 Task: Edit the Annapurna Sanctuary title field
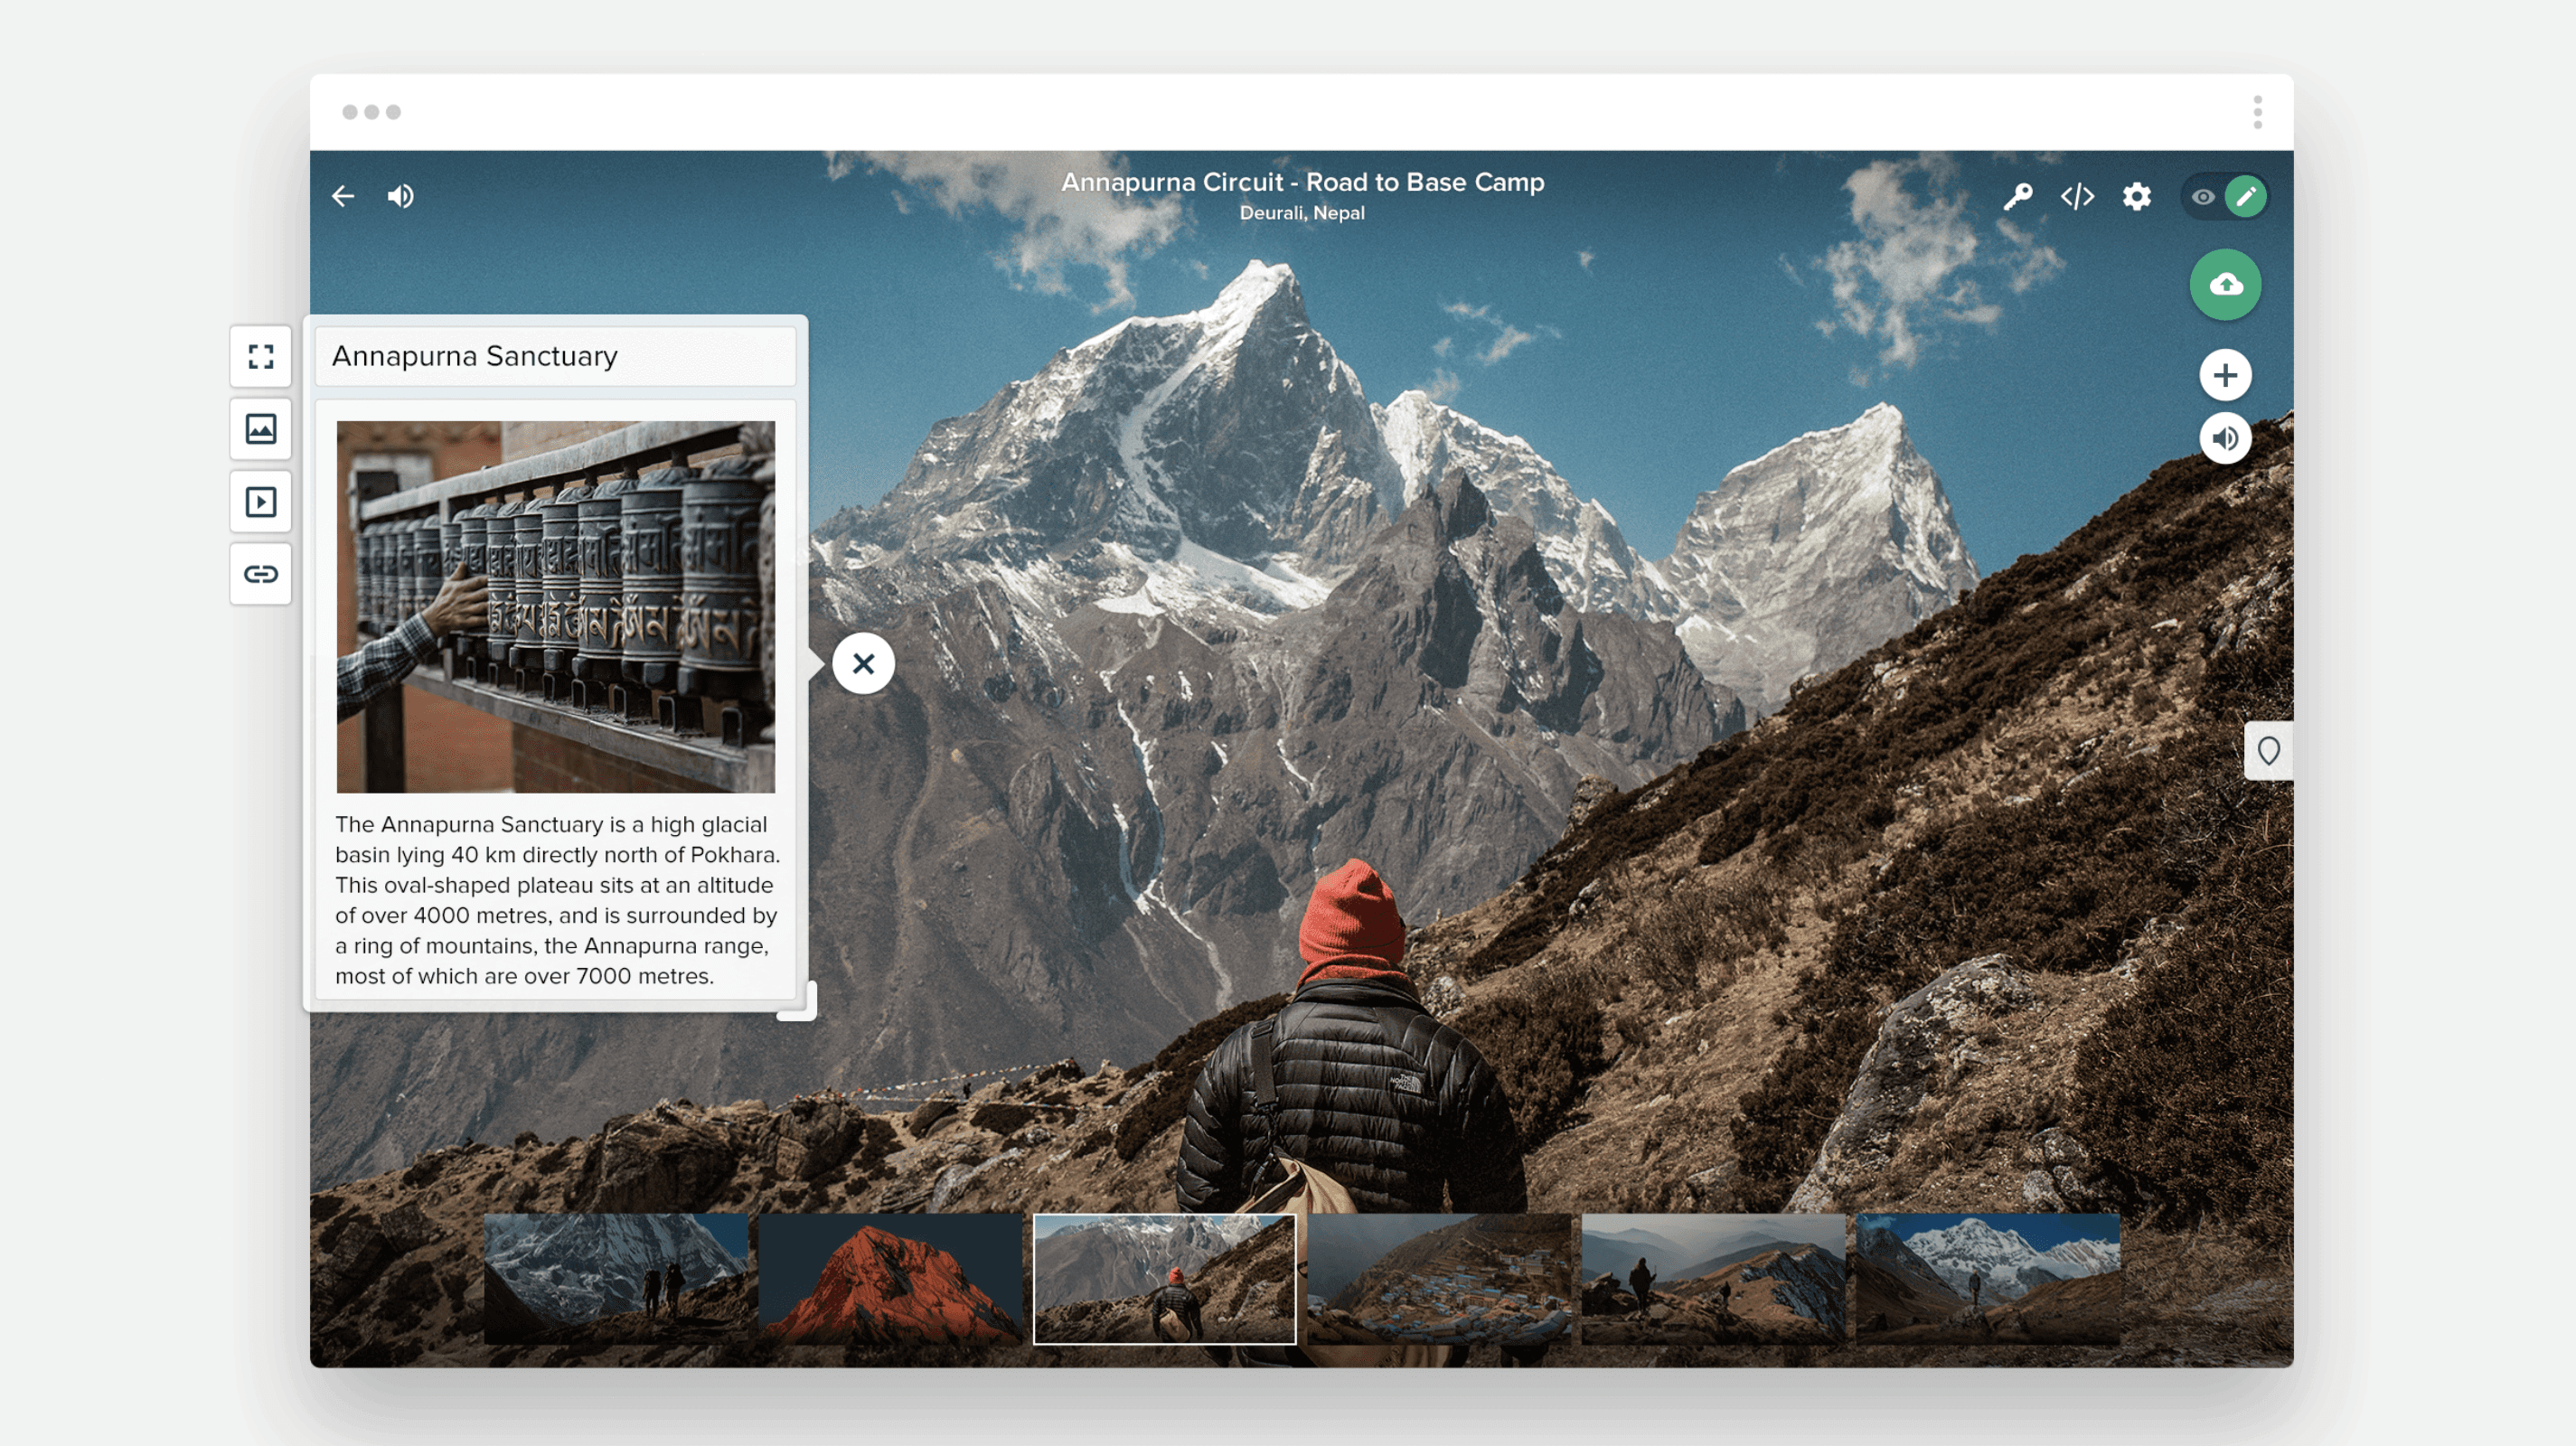pyautogui.click(x=555, y=357)
